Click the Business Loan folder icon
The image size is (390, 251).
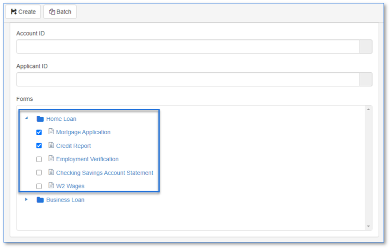(x=40, y=200)
